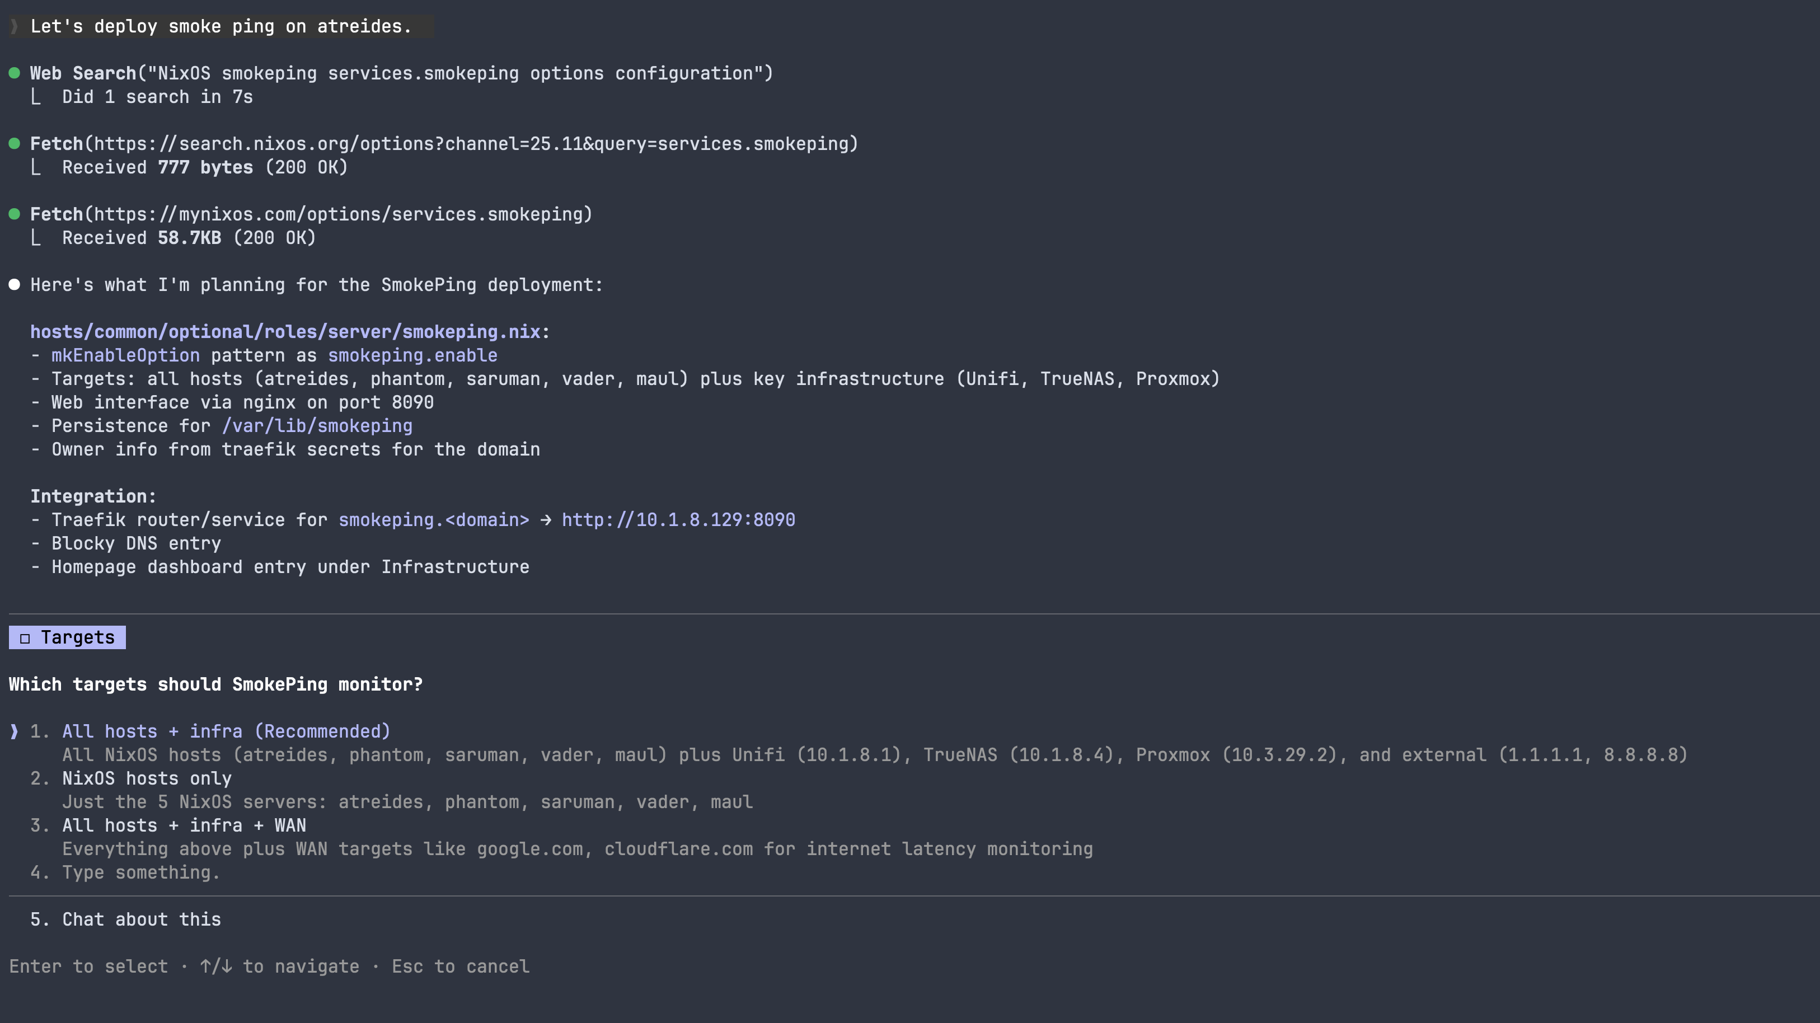Choose the "NixOS hosts only" option
This screenshot has width=1820, height=1023.
click(146, 778)
